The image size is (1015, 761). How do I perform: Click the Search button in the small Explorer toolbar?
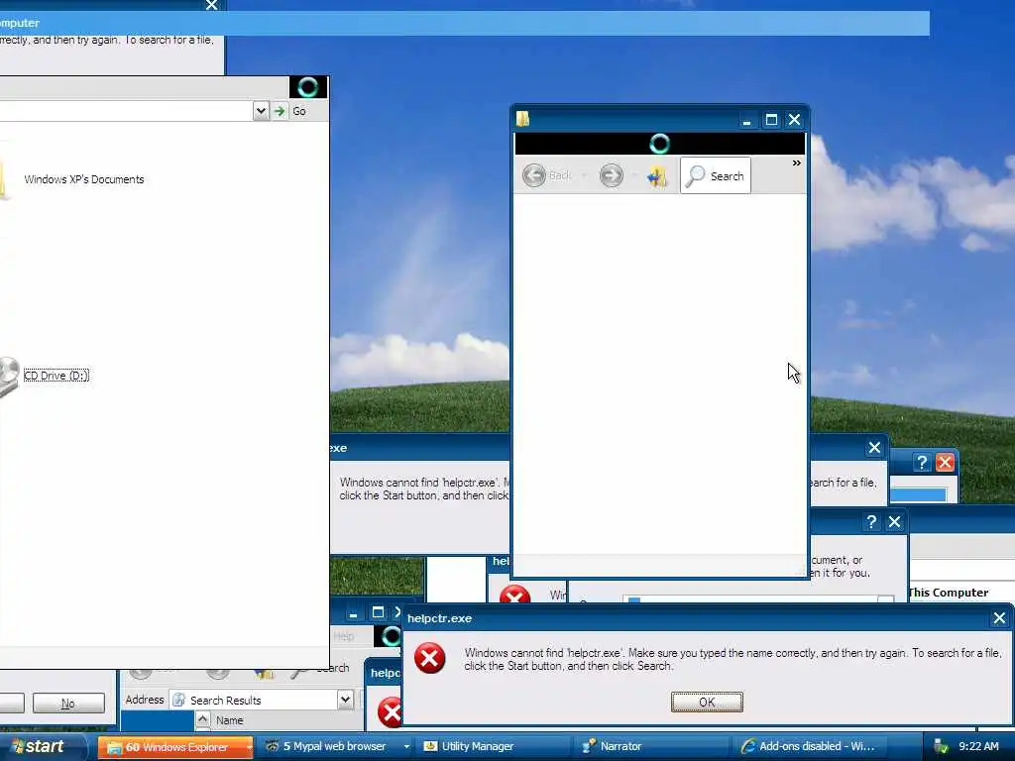[716, 175]
